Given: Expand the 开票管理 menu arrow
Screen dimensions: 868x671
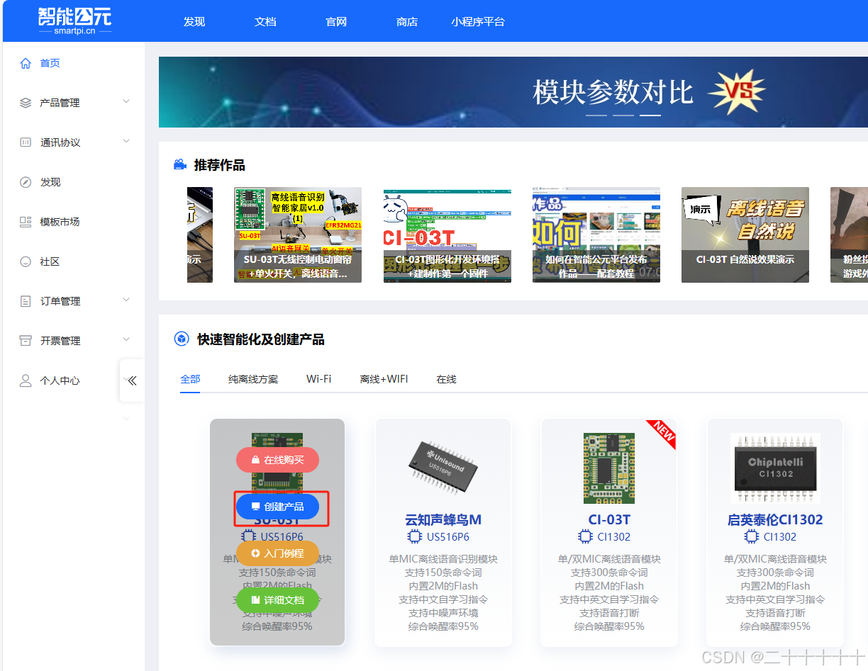Looking at the screenshot, I should 126,340.
